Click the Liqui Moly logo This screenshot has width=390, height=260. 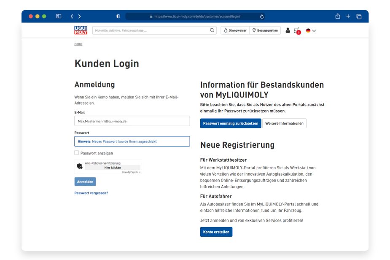81,30
